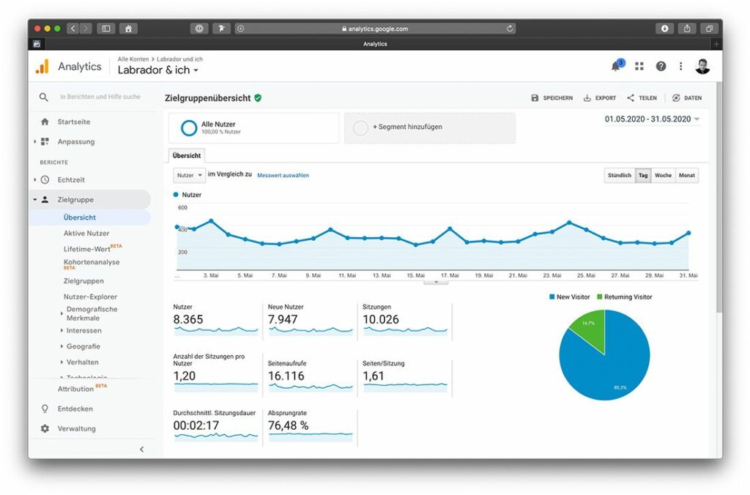Image resolution: width=750 pixels, height=495 pixels.
Task: Click the profile avatar picture
Action: (702, 66)
